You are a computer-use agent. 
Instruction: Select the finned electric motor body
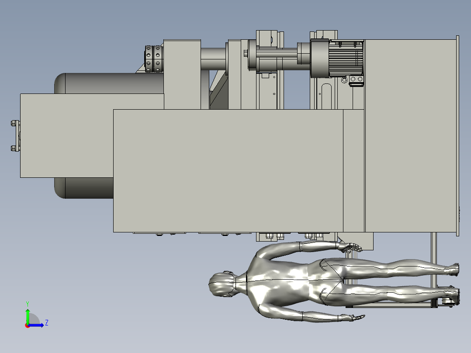[x=346, y=58]
